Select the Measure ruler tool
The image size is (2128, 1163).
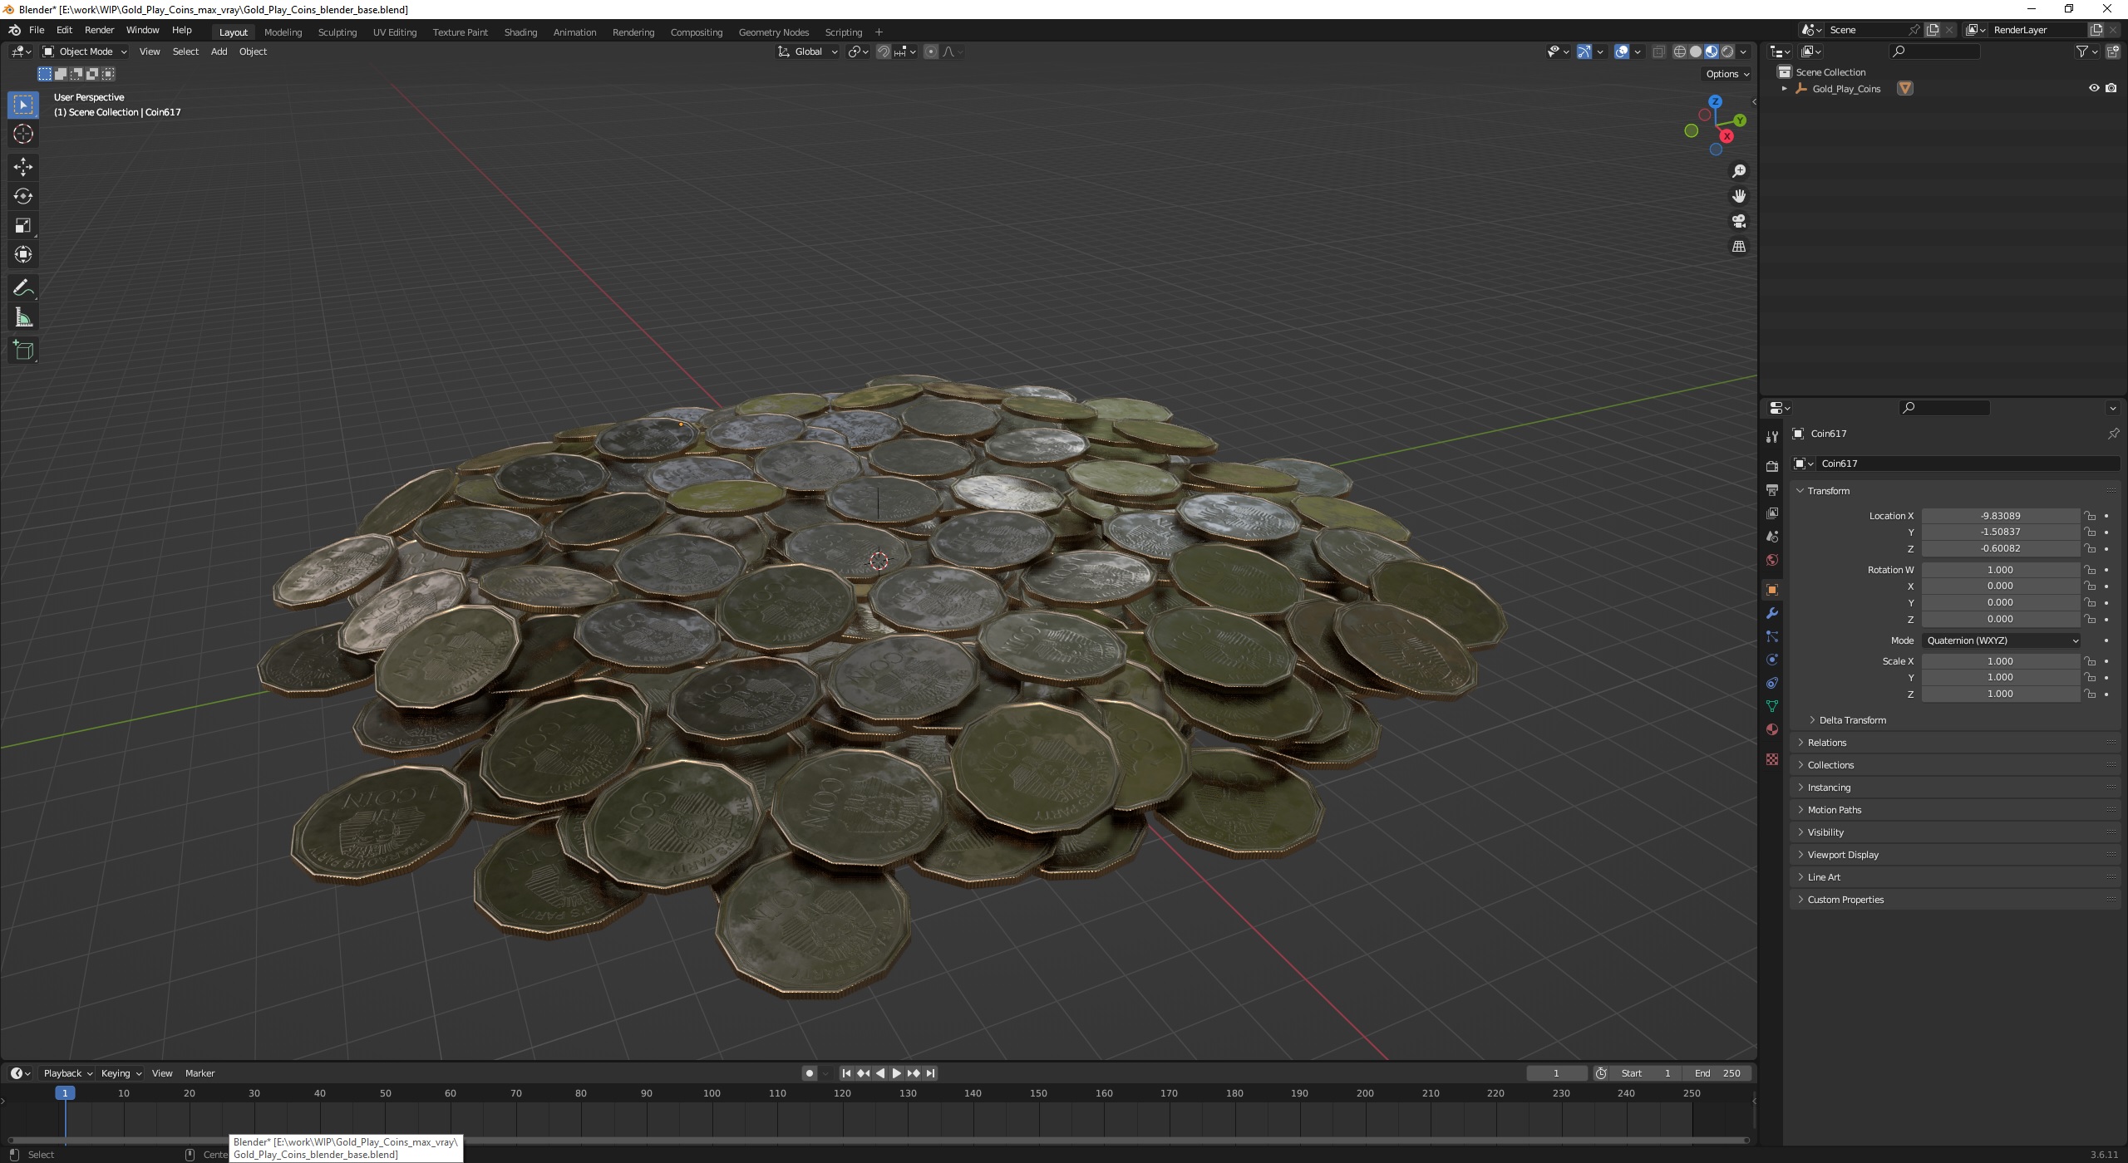click(23, 317)
